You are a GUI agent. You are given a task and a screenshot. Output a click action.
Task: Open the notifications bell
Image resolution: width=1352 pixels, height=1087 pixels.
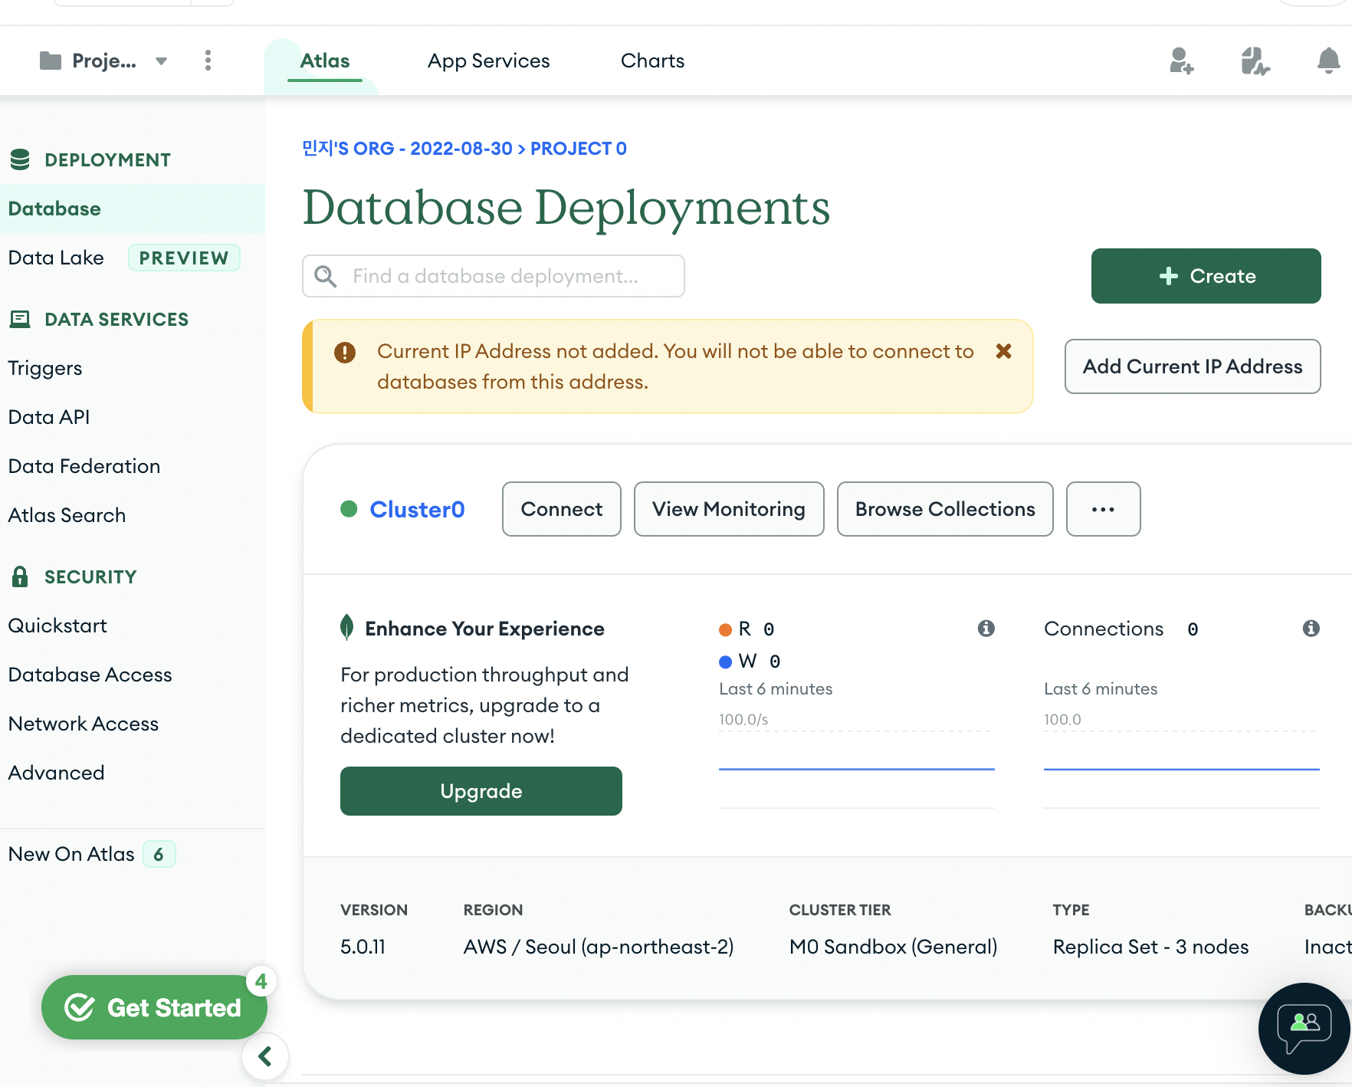pos(1328,61)
